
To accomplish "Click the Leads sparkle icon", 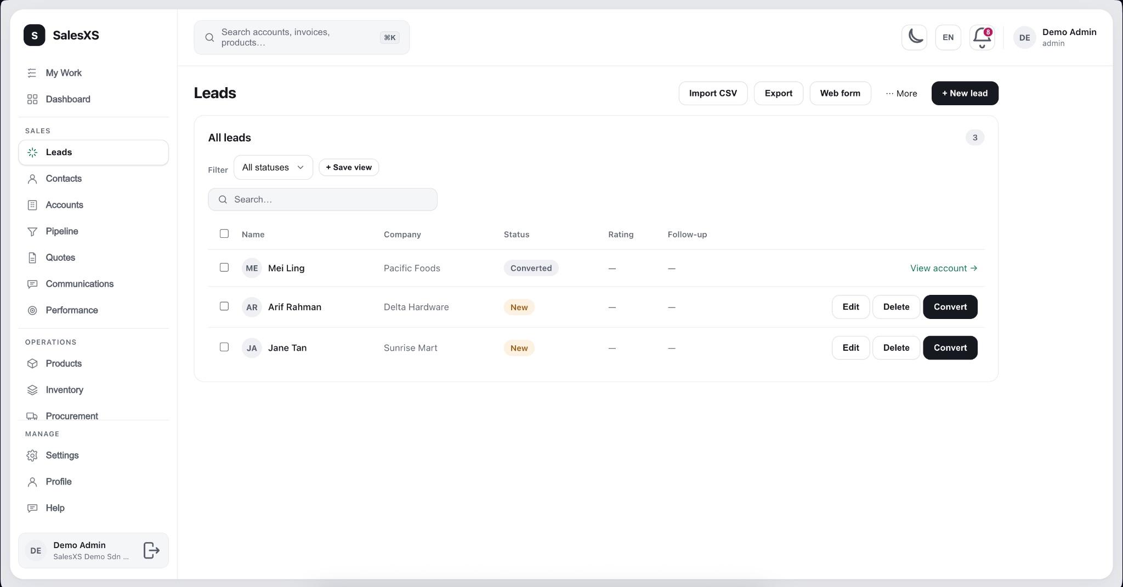I will coord(32,152).
